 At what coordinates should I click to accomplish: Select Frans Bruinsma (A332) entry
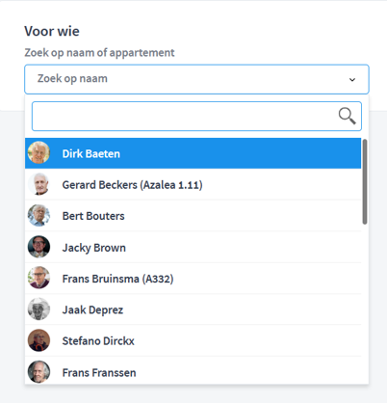click(193, 279)
